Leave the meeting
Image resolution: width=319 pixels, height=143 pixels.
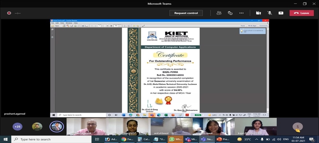301,13
